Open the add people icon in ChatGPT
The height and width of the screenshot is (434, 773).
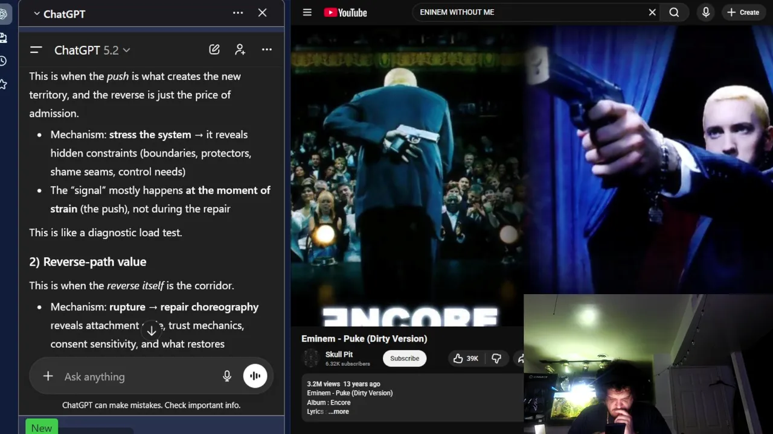240,49
